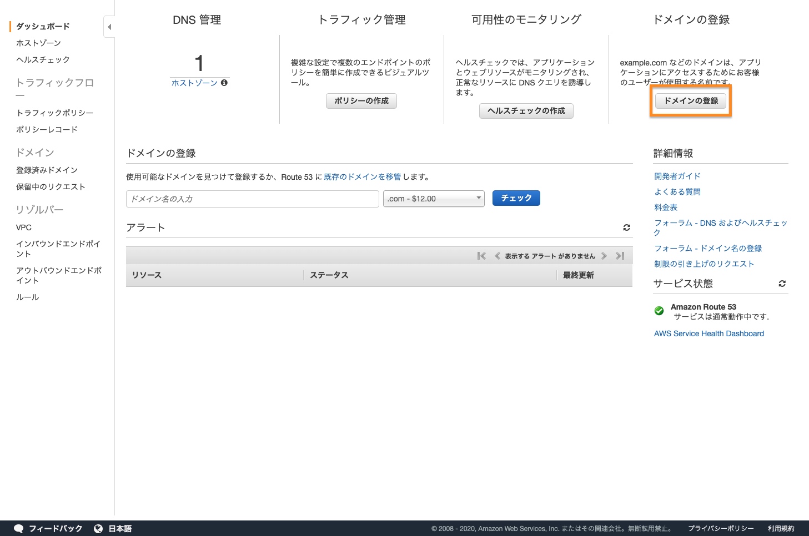Open ヘルスチェック from the sidebar
The width and height of the screenshot is (809, 536).
click(x=43, y=59)
